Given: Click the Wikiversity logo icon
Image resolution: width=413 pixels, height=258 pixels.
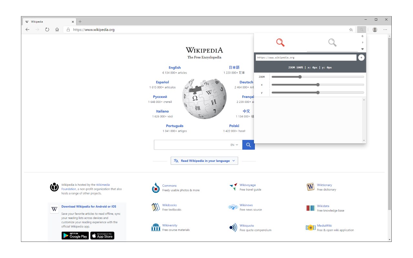Looking at the screenshot, I should coord(156,227).
